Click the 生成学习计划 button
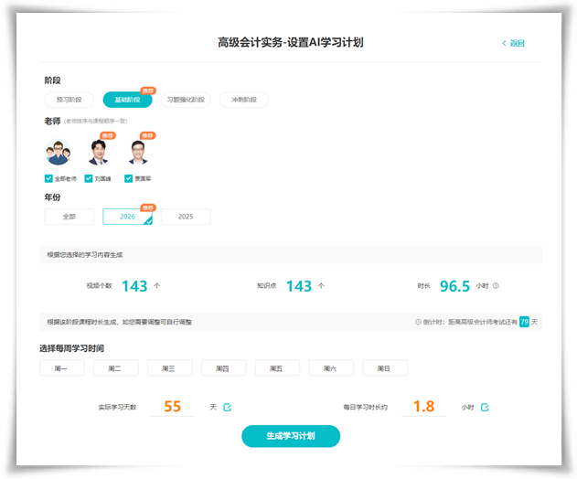Viewport: 577px width, 479px height. coord(290,436)
